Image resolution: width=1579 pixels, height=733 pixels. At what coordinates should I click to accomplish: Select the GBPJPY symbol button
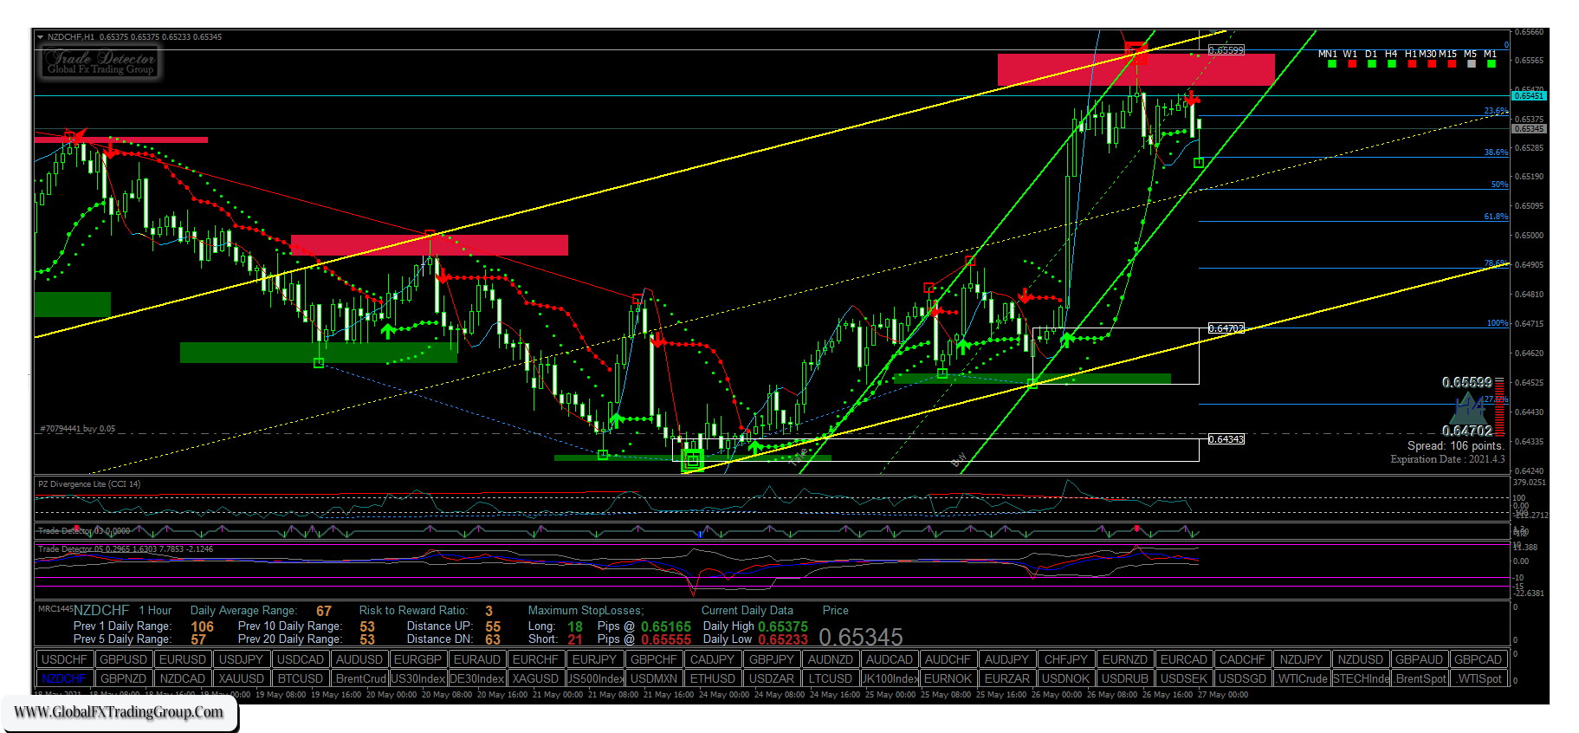(x=771, y=659)
